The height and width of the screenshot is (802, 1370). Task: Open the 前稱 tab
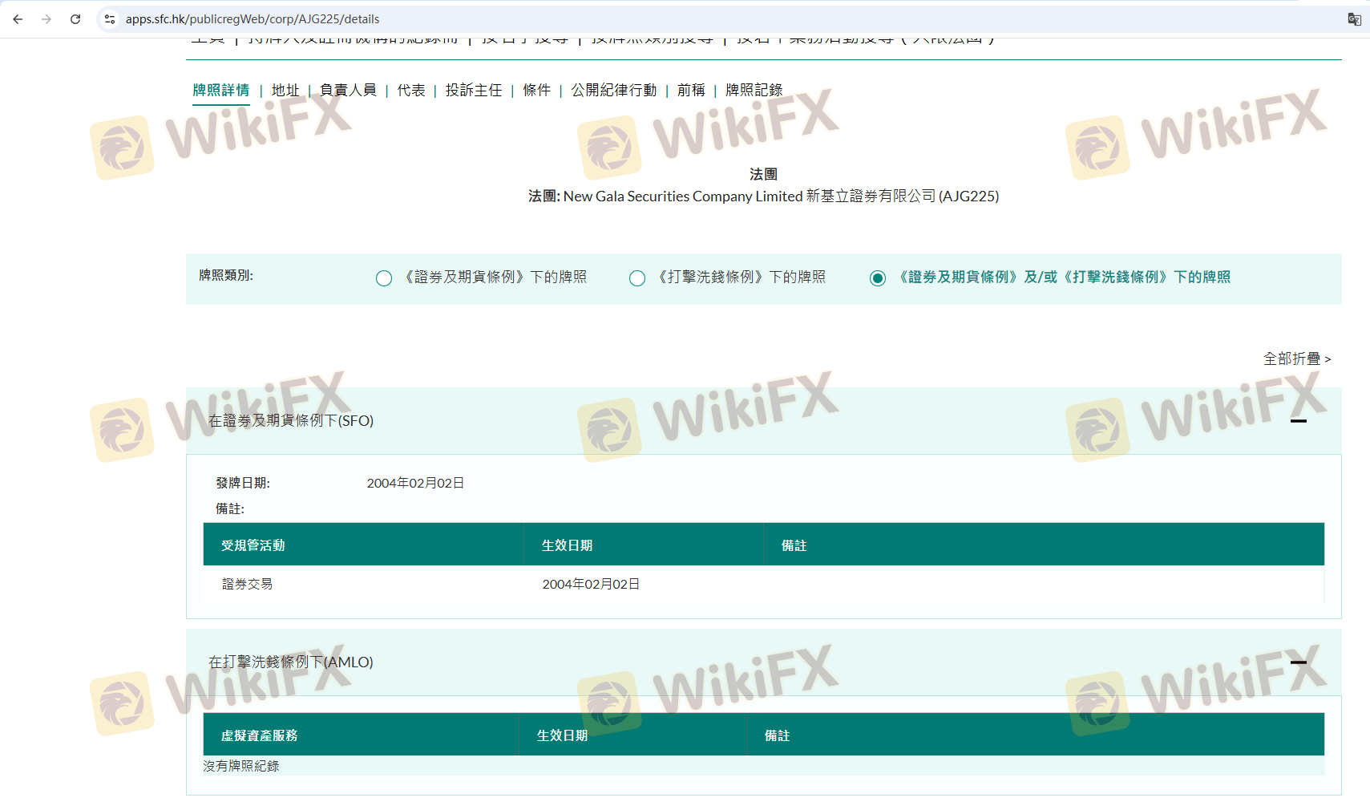click(691, 90)
